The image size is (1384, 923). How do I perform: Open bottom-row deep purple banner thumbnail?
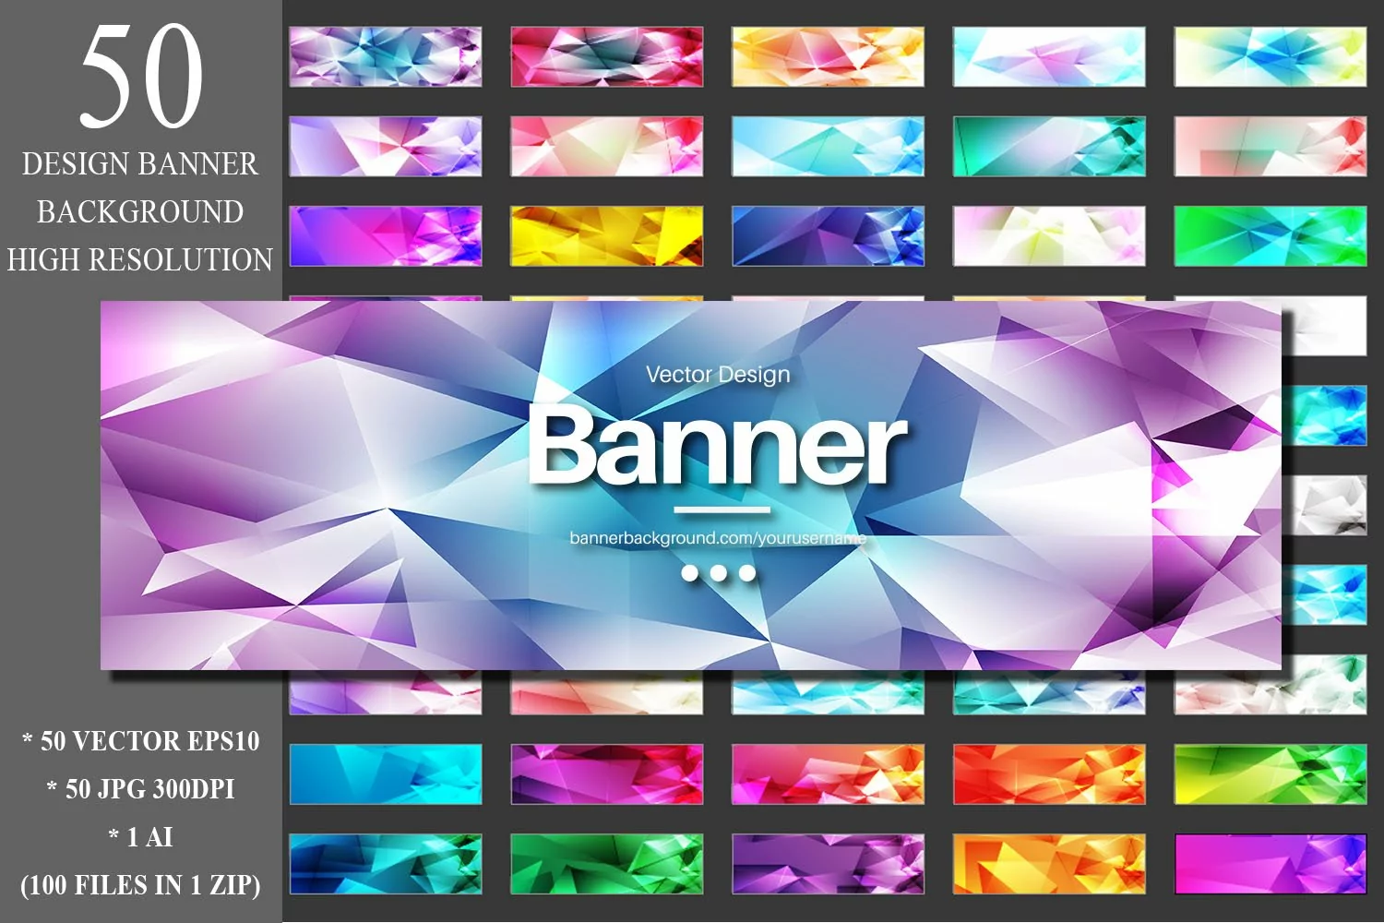pos(828,864)
